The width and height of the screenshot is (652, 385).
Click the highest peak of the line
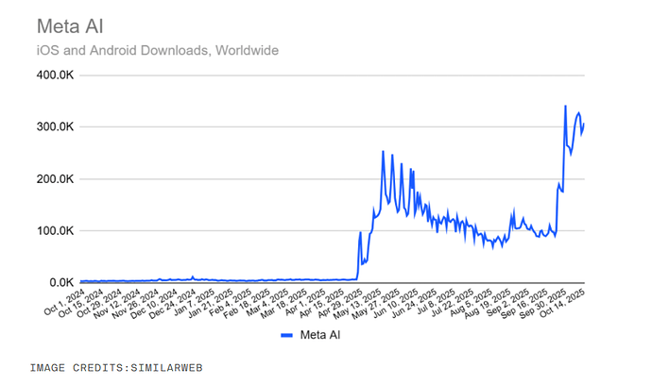pos(565,107)
